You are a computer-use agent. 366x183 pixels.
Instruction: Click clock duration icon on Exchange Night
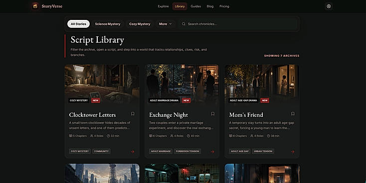(x=188, y=136)
